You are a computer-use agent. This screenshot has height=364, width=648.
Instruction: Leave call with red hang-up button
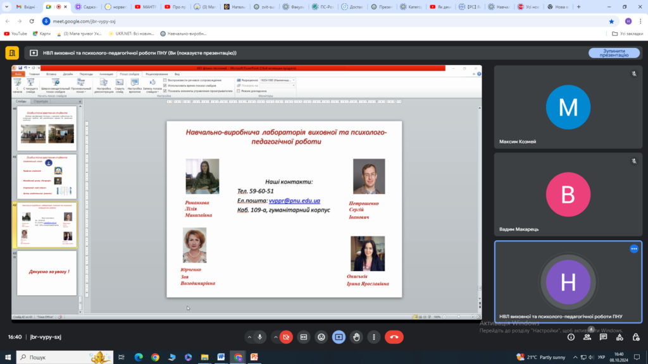pos(394,337)
